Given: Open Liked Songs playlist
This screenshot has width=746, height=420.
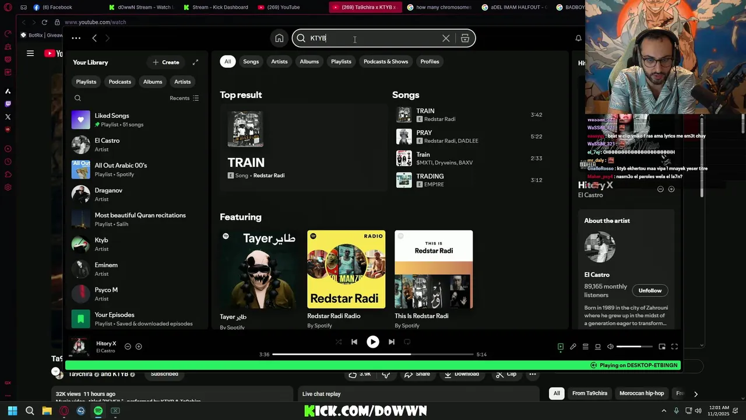Looking at the screenshot, I should point(136,120).
